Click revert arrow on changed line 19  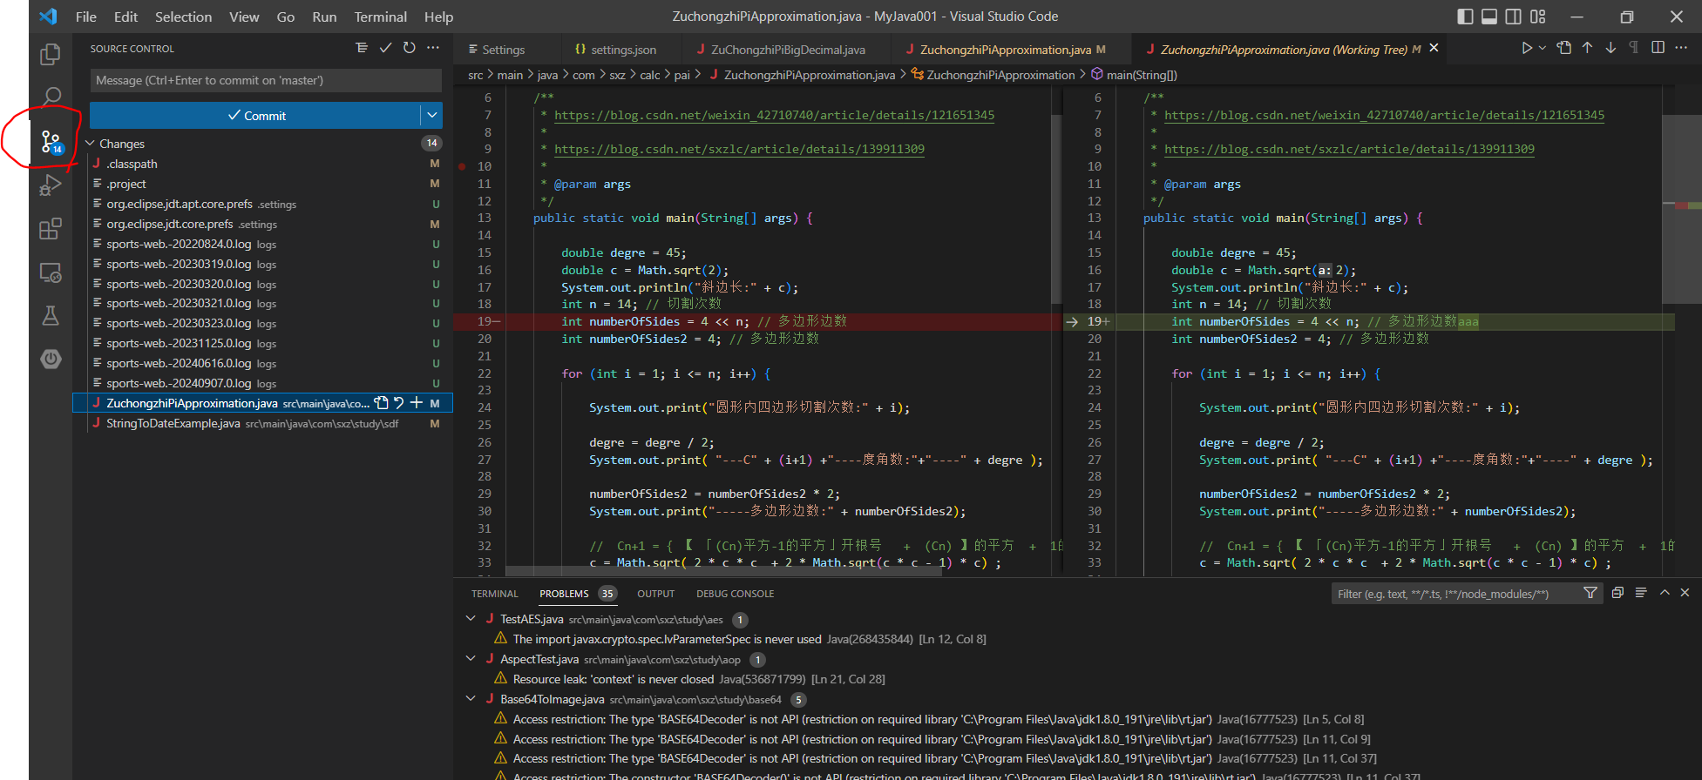tap(1072, 321)
